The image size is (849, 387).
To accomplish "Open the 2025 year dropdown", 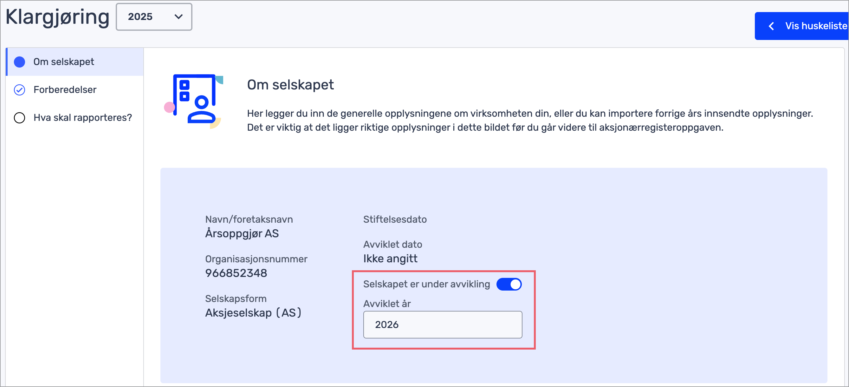I will point(153,17).
